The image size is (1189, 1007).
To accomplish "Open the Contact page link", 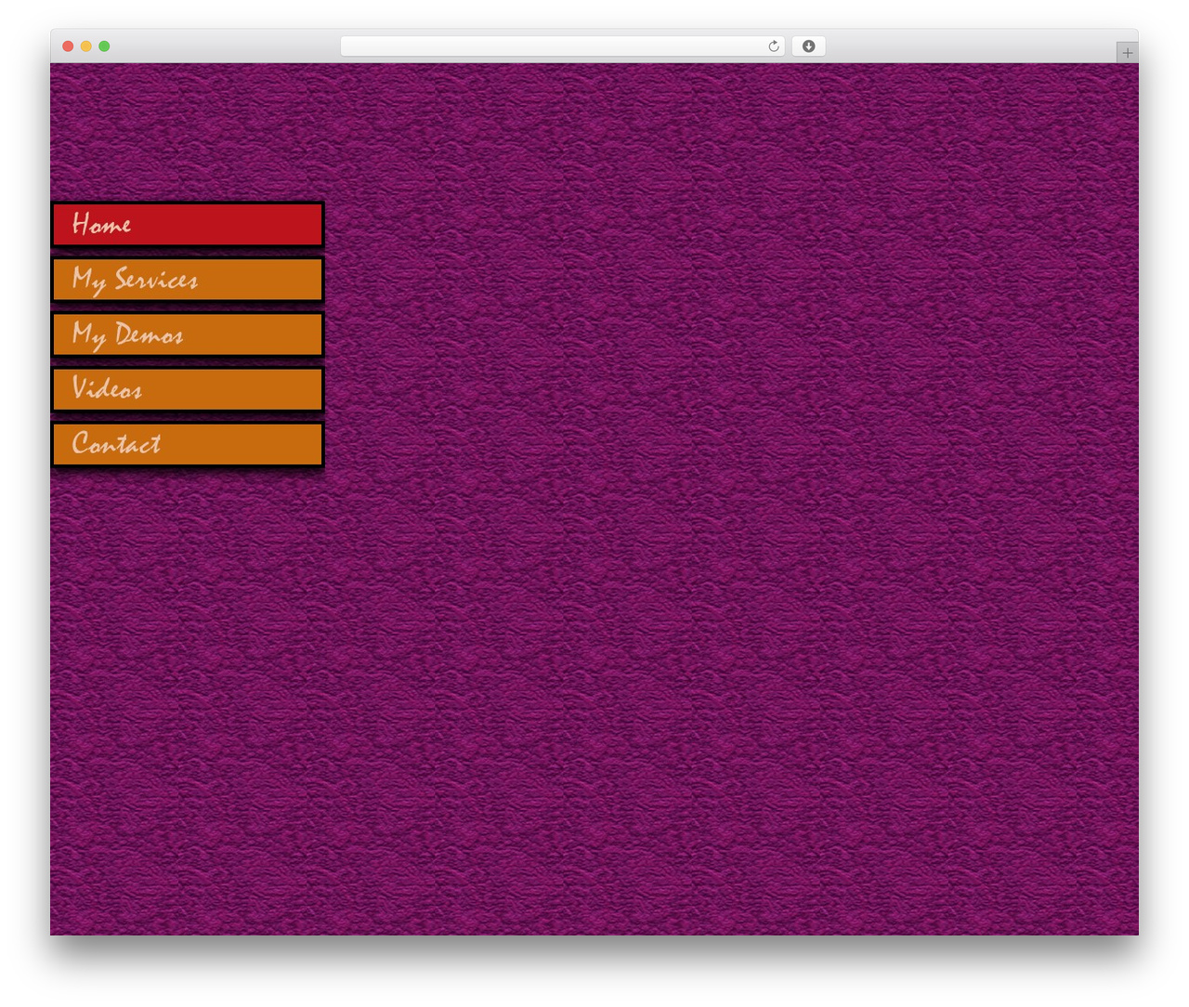I will (187, 443).
